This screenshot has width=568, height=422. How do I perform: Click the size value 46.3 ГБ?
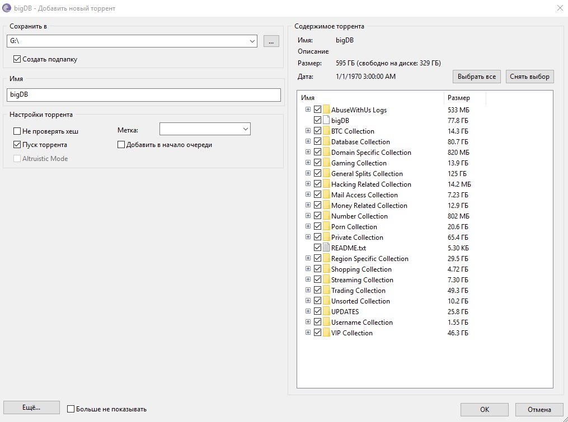pos(458,333)
